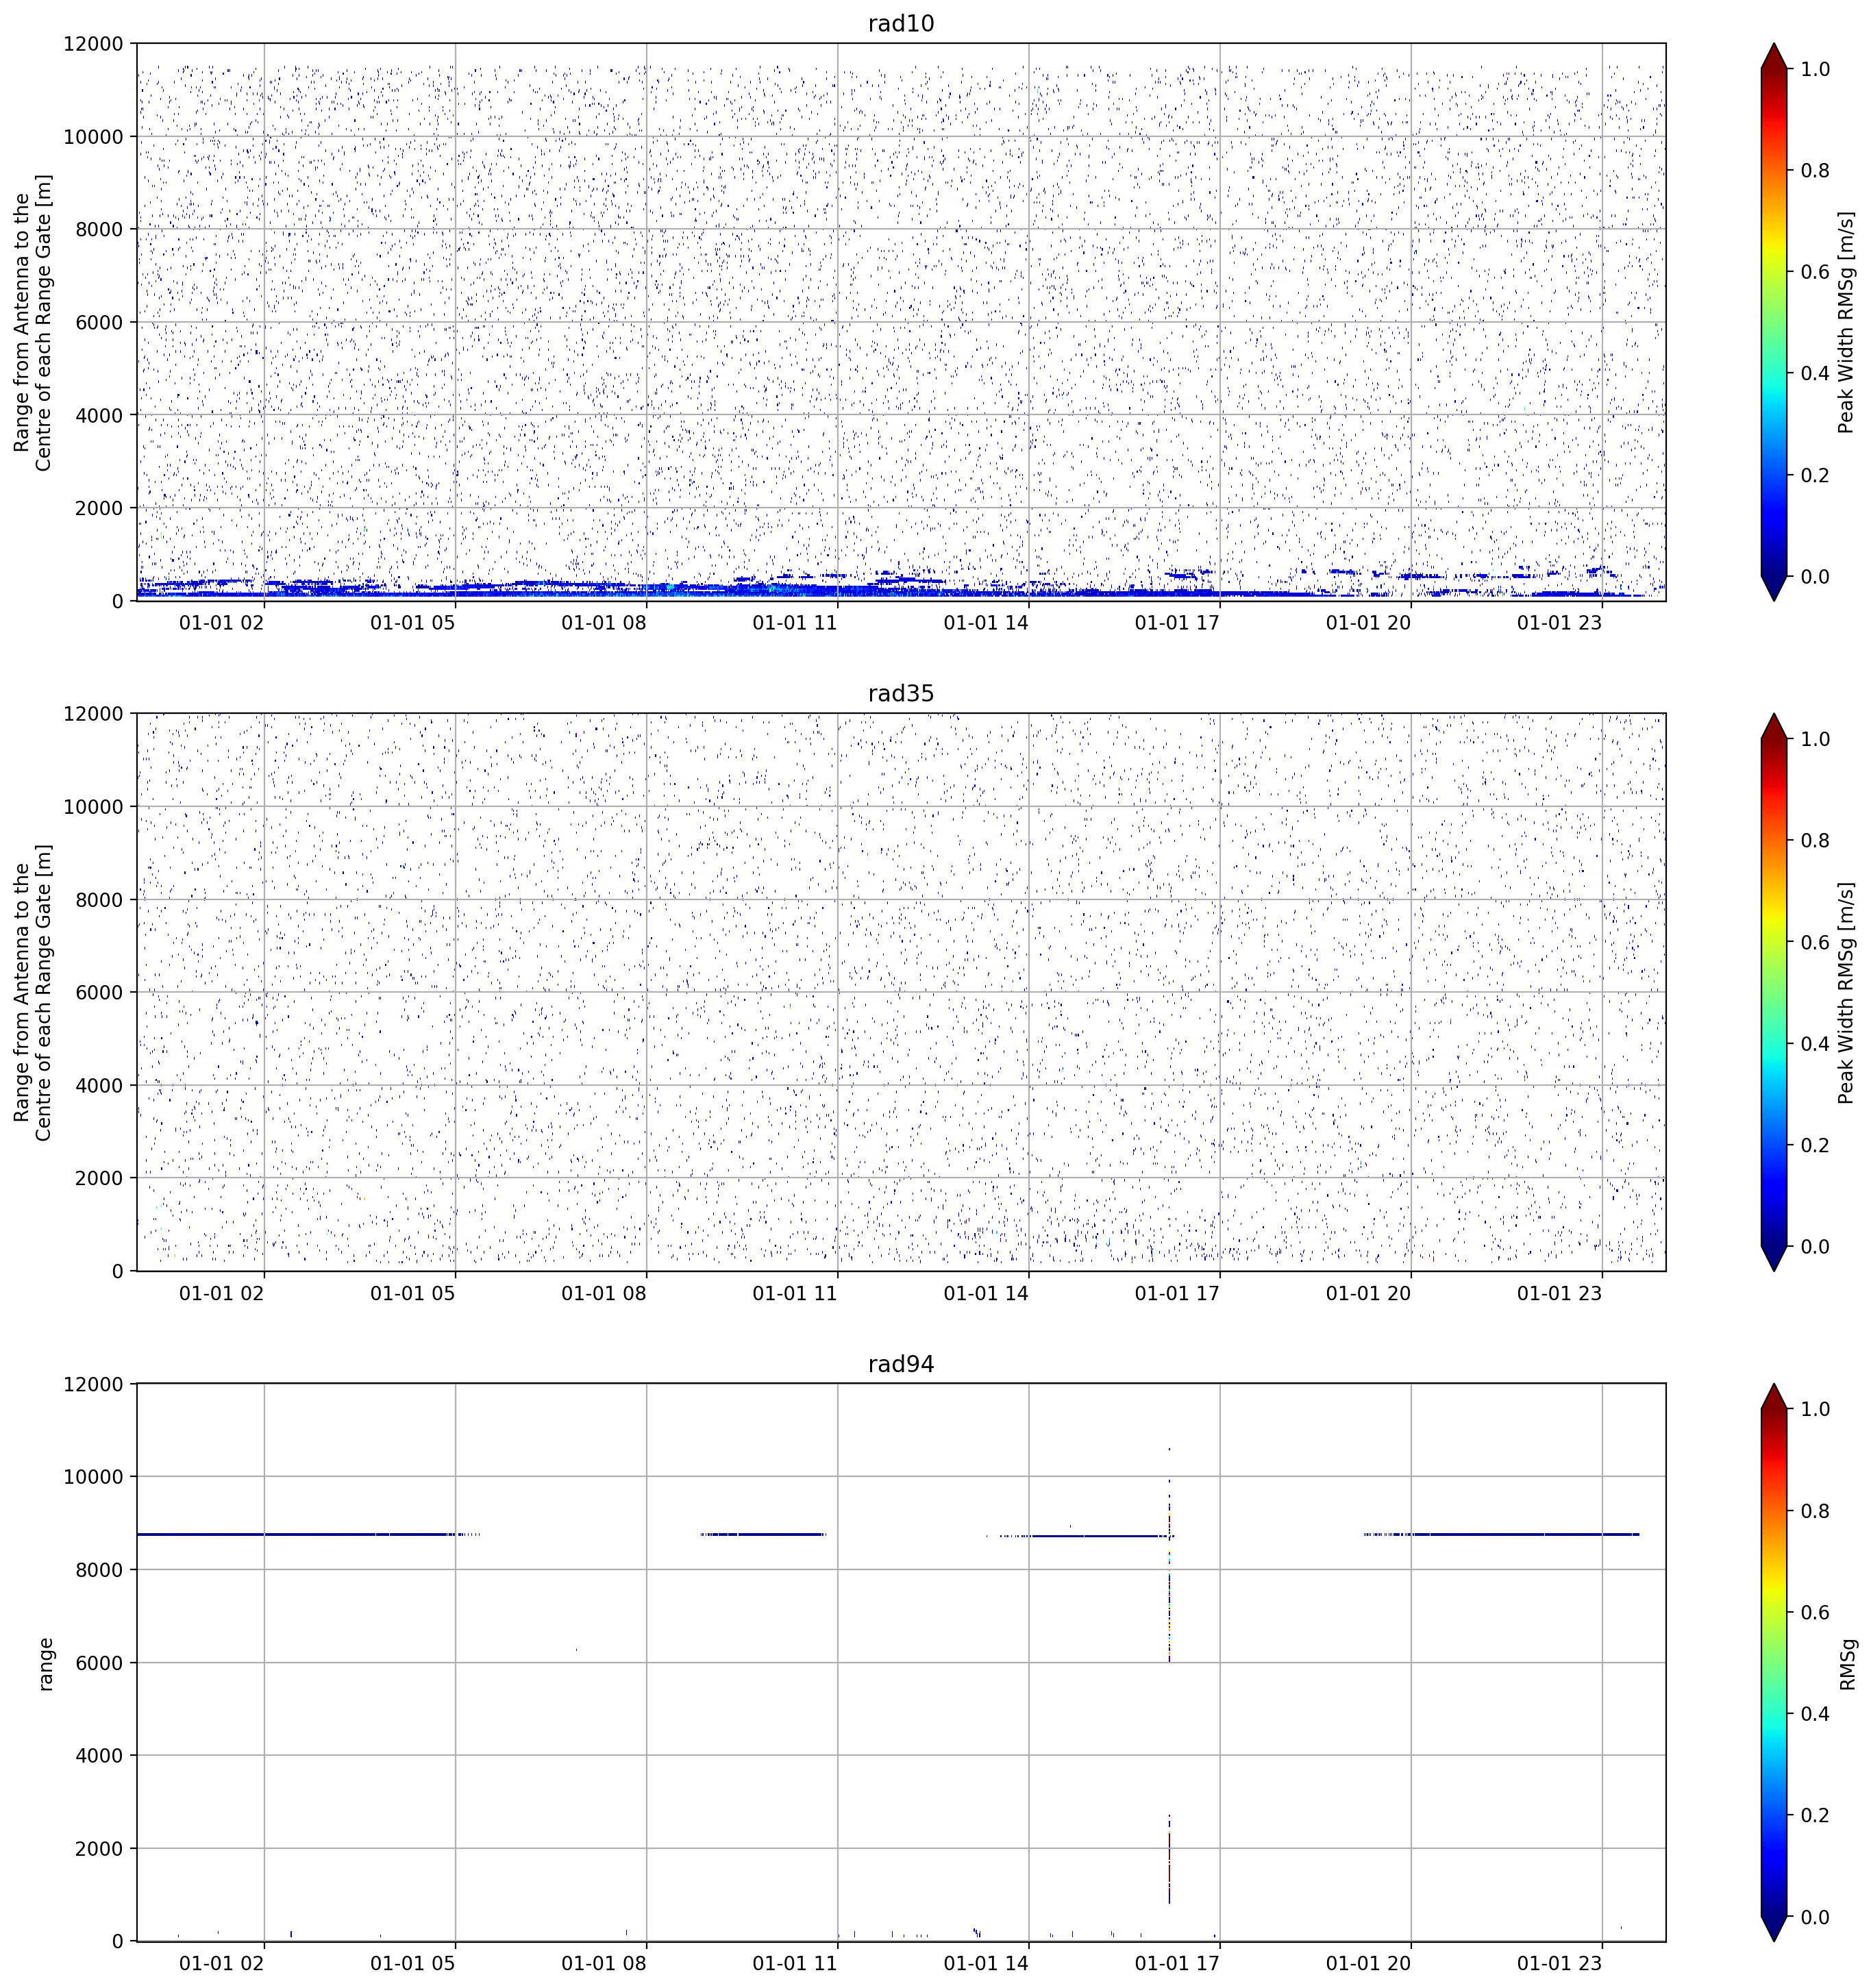Click '01-01 17' x-tick under rad94
Image resolution: width=1871 pixels, height=1988 pixels.
click(1178, 1963)
